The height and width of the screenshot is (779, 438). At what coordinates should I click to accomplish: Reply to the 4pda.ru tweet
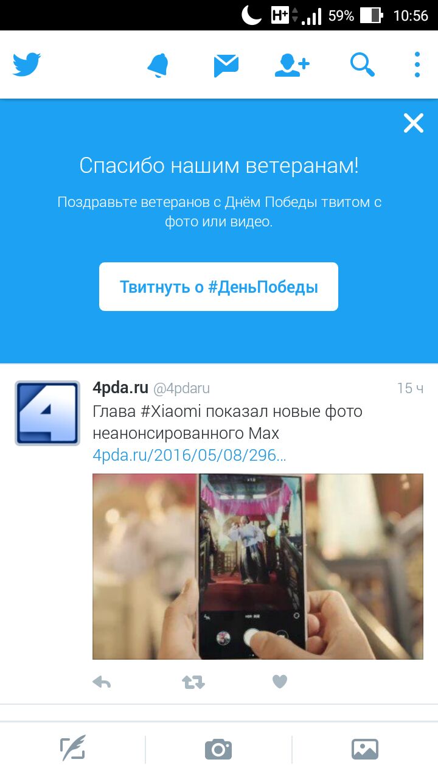(x=102, y=682)
